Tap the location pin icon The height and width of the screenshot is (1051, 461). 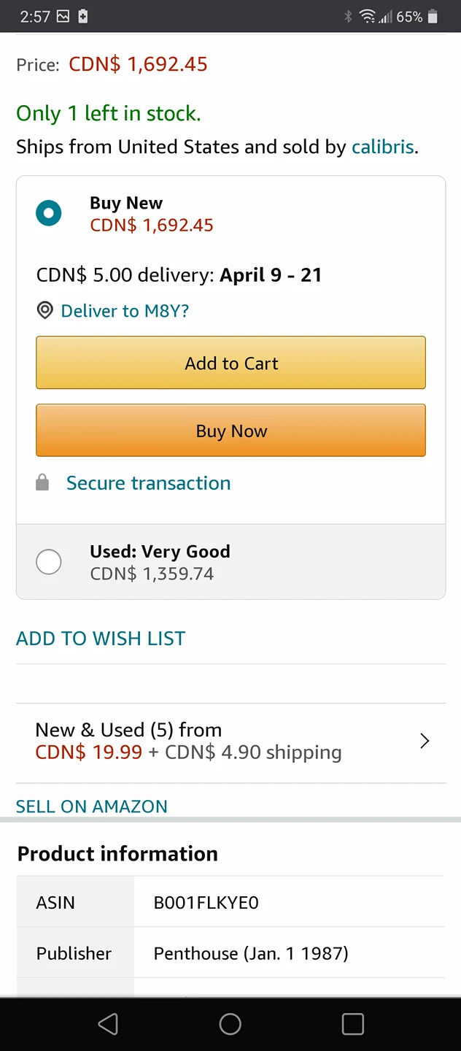(45, 311)
